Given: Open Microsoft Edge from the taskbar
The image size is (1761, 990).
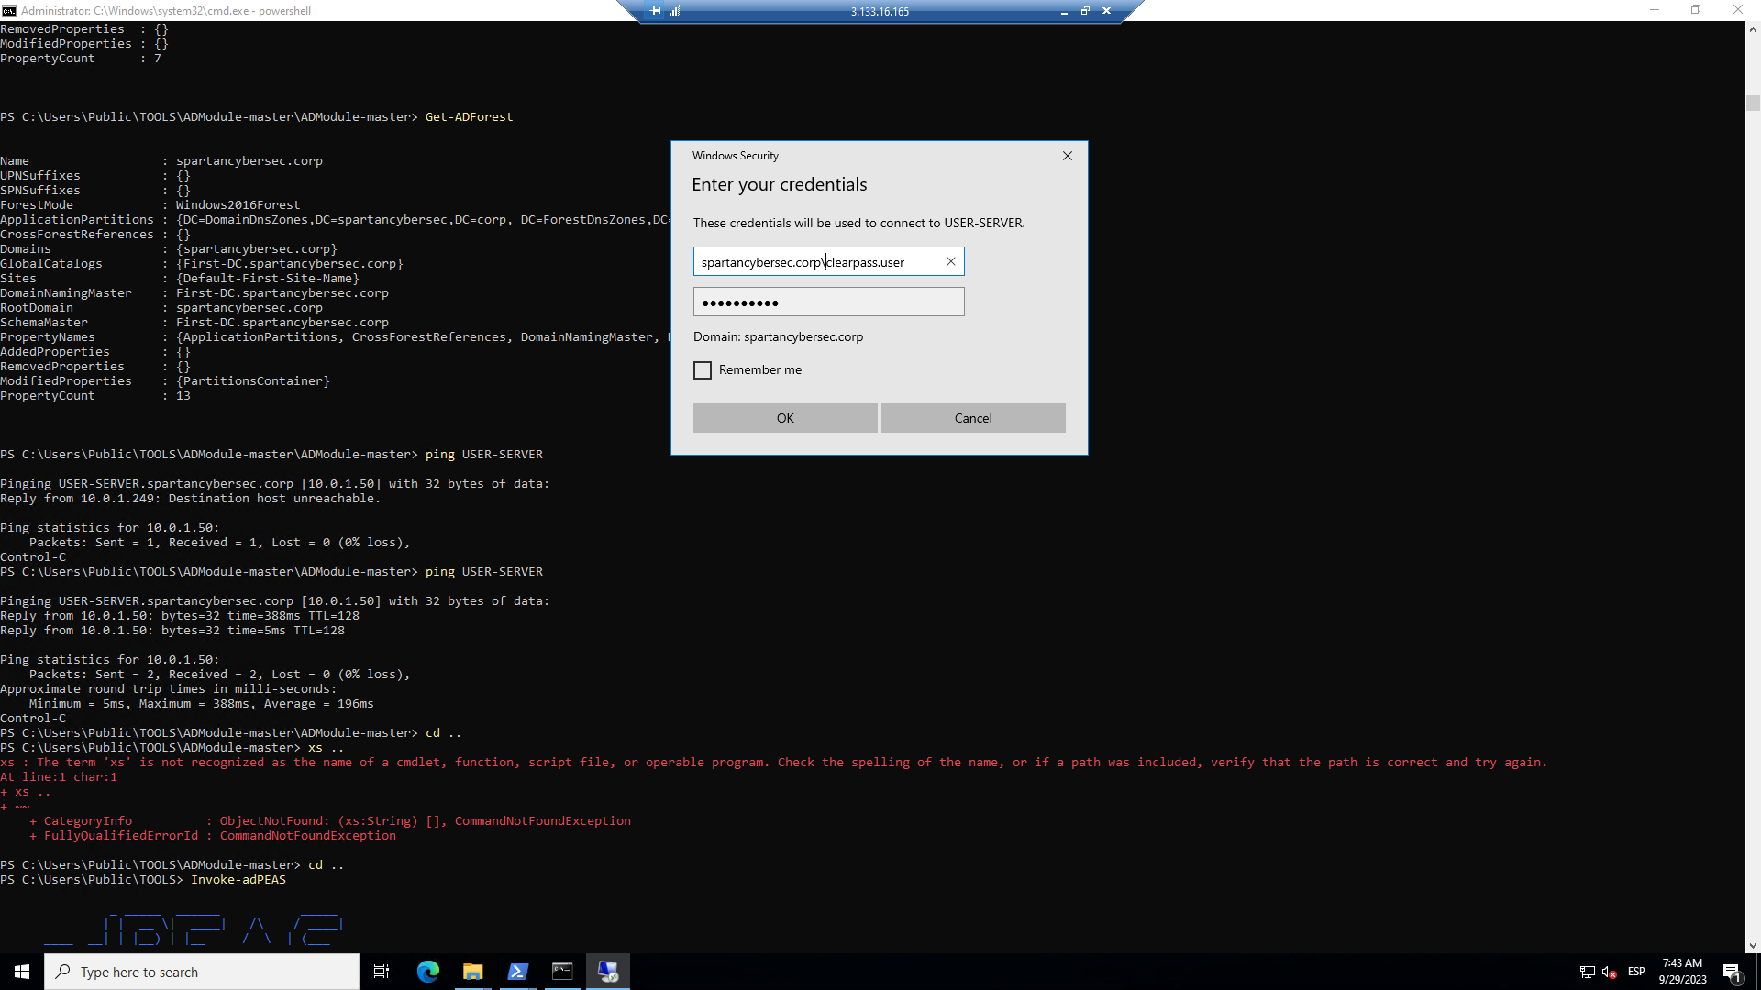Looking at the screenshot, I should (428, 972).
